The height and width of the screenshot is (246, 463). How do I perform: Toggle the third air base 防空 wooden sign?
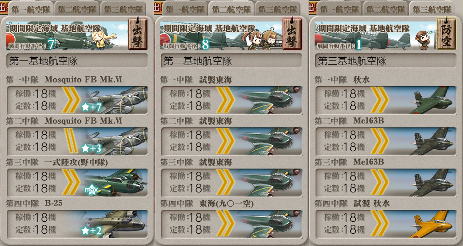[x=446, y=33]
